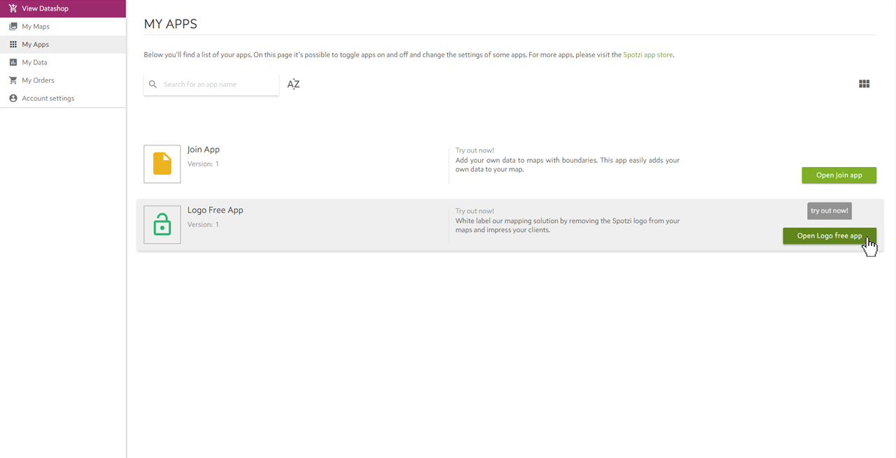Click the Logo Free App lock icon
Image resolution: width=896 pixels, height=458 pixels.
click(162, 224)
